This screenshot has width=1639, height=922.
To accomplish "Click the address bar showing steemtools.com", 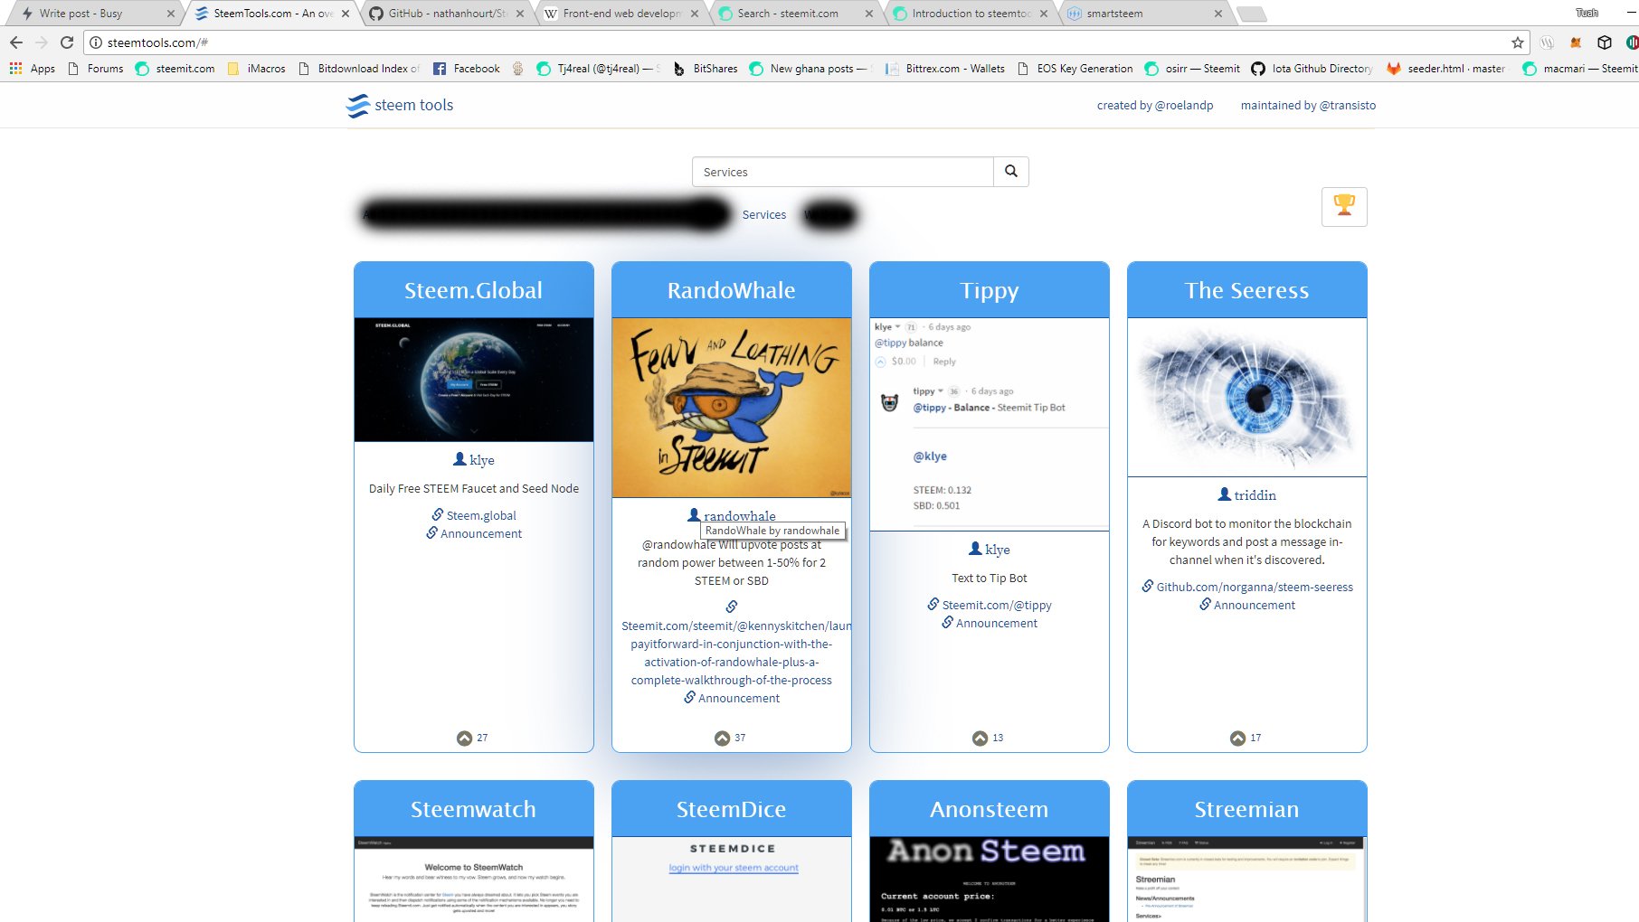I will 805,42.
